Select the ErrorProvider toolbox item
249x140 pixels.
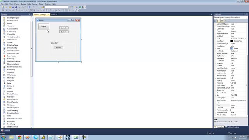coord(12,56)
